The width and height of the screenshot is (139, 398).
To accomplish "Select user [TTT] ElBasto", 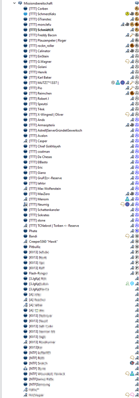I will click(38, 162).
